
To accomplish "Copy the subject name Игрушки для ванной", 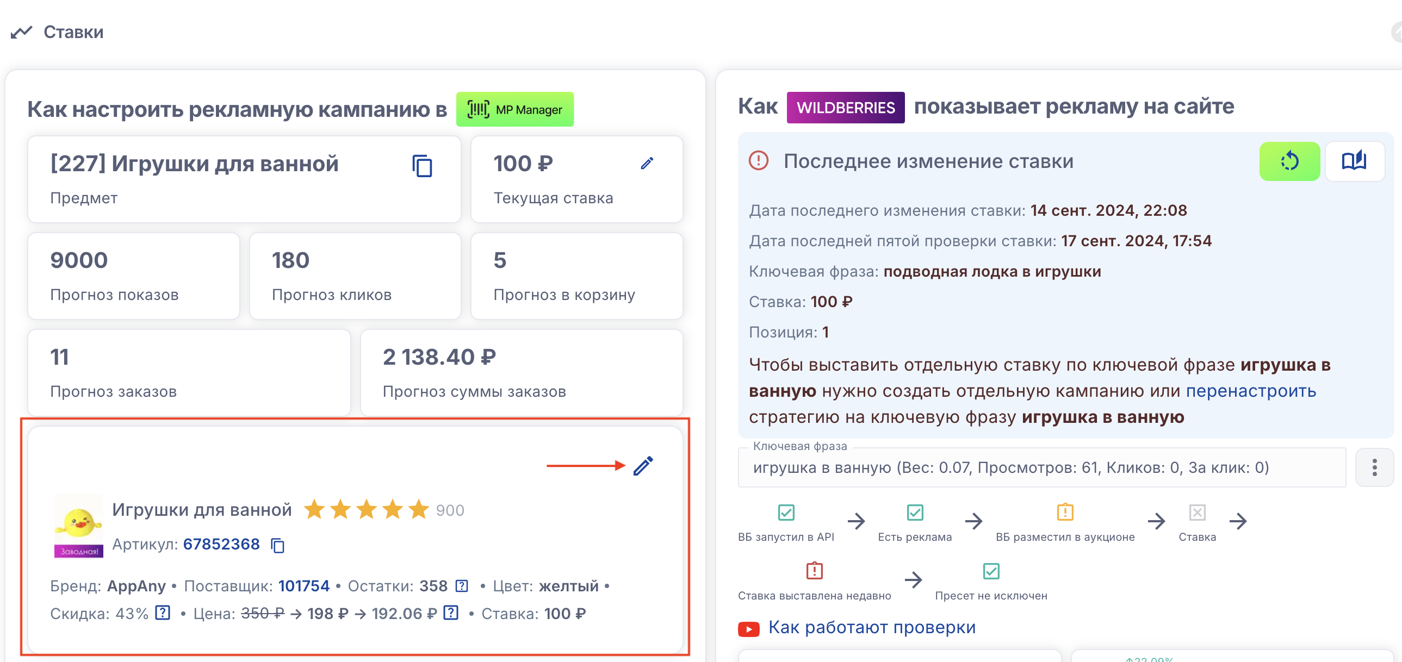I will click(422, 166).
